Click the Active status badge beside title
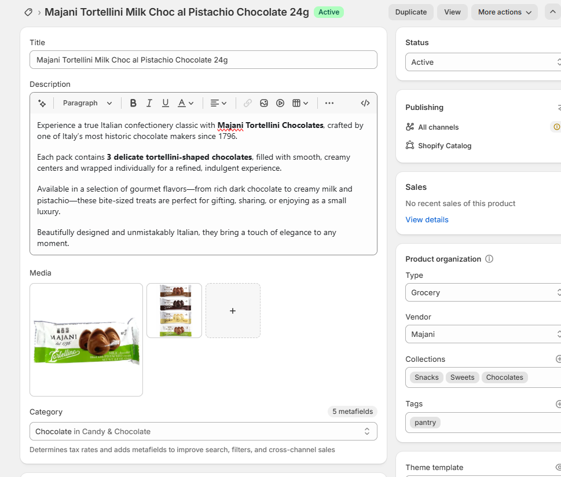This screenshot has height=477, width=561. point(329,12)
